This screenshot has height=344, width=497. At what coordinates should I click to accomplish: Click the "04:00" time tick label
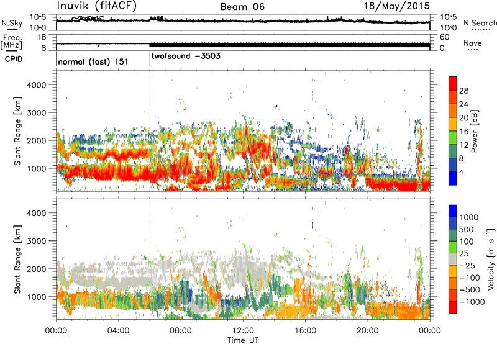119,331
